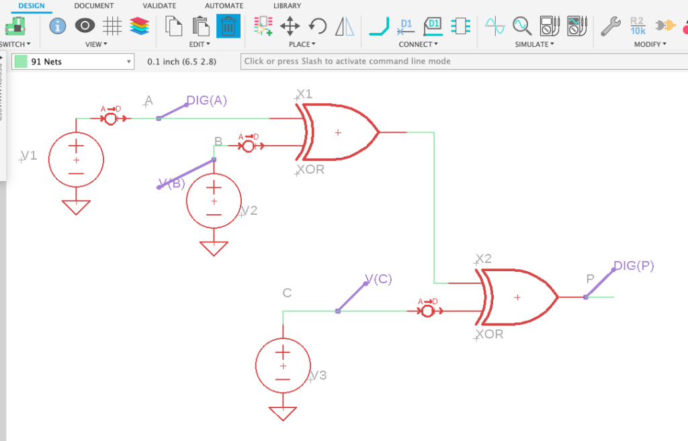688x441 pixels.
Task: Click the orange plug icon
Action: click(x=665, y=26)
